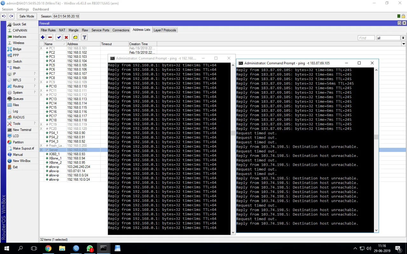Switch to Filter Rules tab
Viewport: 407px width, 254px height.
[x=48, y=30]
